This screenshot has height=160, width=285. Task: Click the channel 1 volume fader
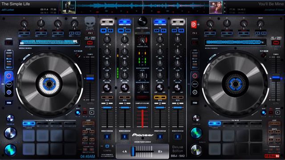[125, 108]
